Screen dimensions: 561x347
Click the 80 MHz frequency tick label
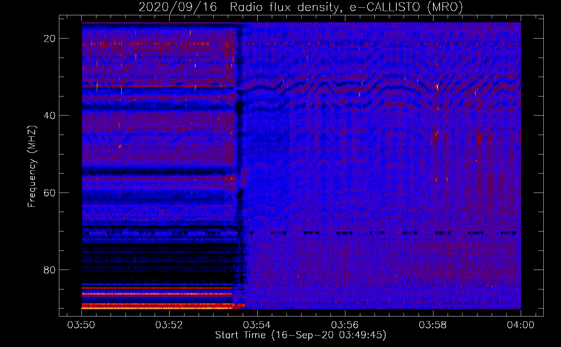(50, 270)
